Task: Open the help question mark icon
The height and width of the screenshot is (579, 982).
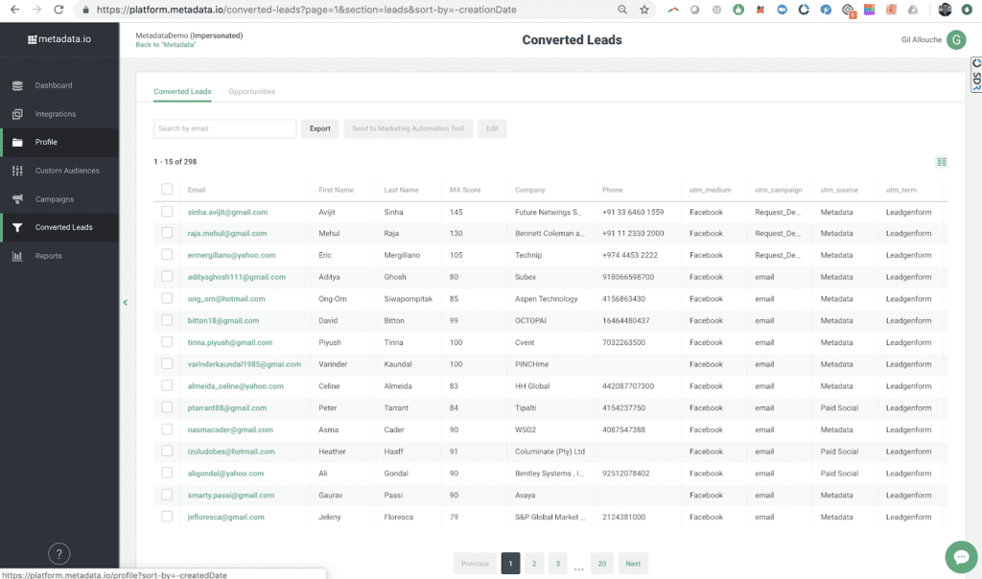Action: tap(58, 554)
